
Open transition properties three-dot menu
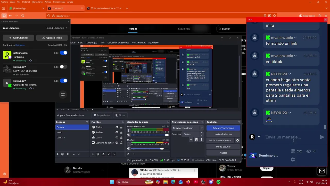pyautogui.click(x=201, y=140)
